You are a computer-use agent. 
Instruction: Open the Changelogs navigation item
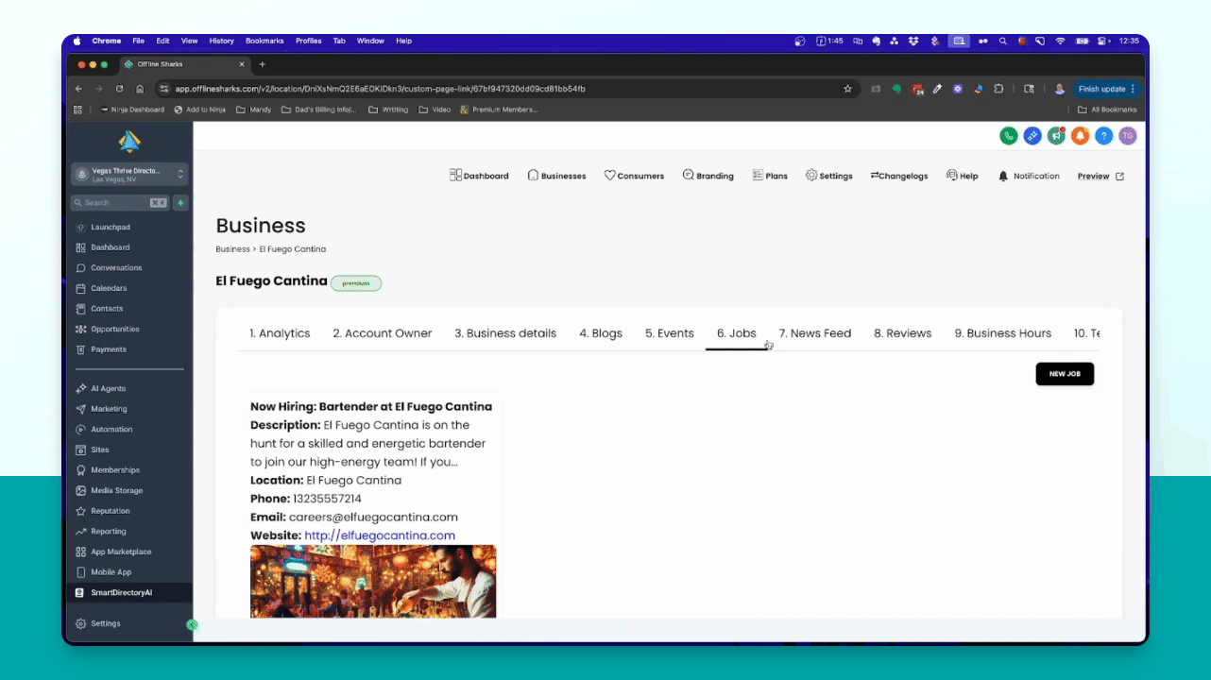click(899, 176)
